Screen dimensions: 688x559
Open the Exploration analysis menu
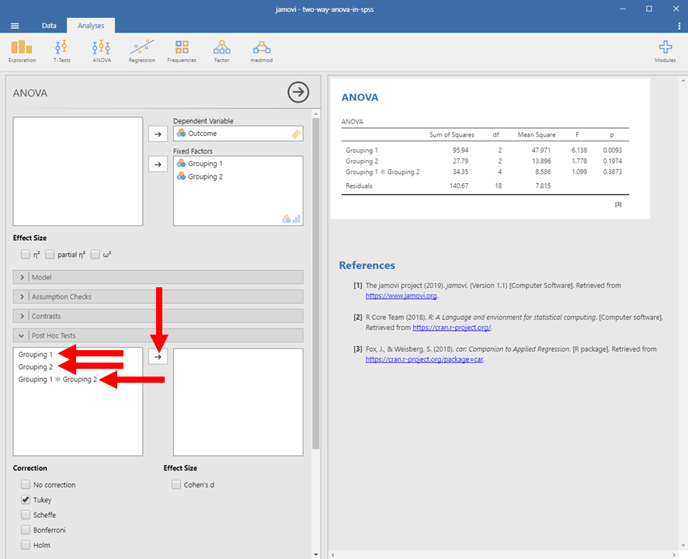pyautogui.click(x=22, y=50)
